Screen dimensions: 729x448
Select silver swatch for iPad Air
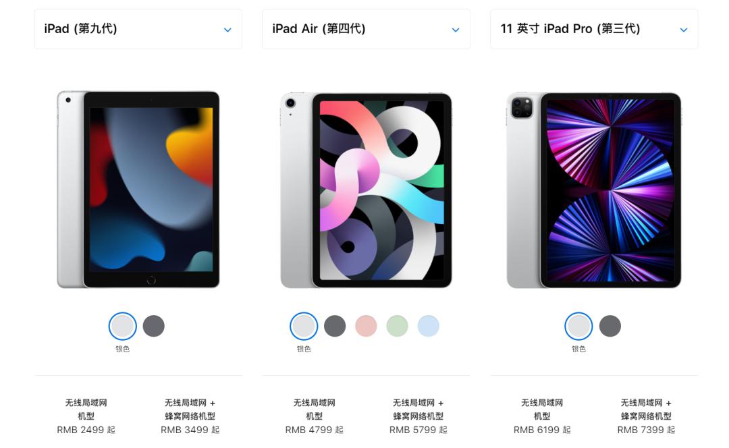(x=304, y=326)
